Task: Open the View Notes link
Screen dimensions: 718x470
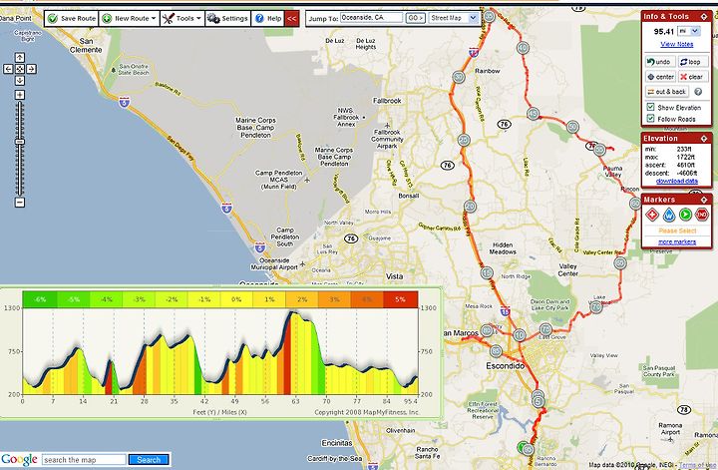Action: click(677, 44)
